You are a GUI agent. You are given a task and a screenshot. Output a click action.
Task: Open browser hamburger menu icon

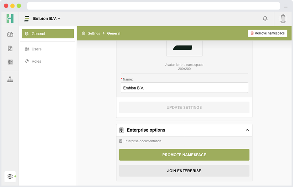[x=286, y=6]
